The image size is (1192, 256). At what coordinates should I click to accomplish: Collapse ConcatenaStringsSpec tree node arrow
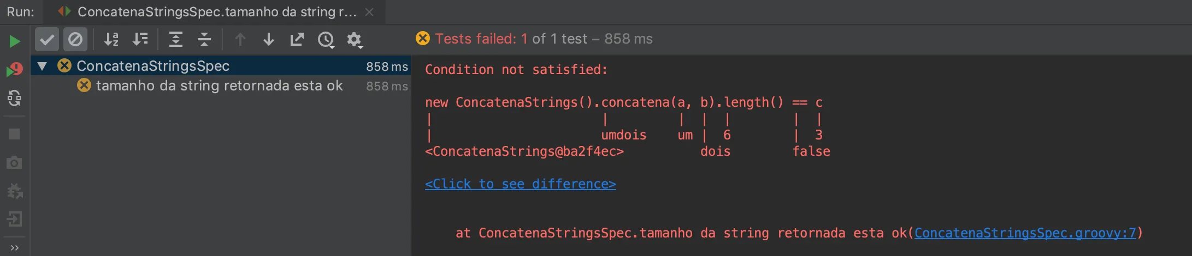[x=42, y=66]
